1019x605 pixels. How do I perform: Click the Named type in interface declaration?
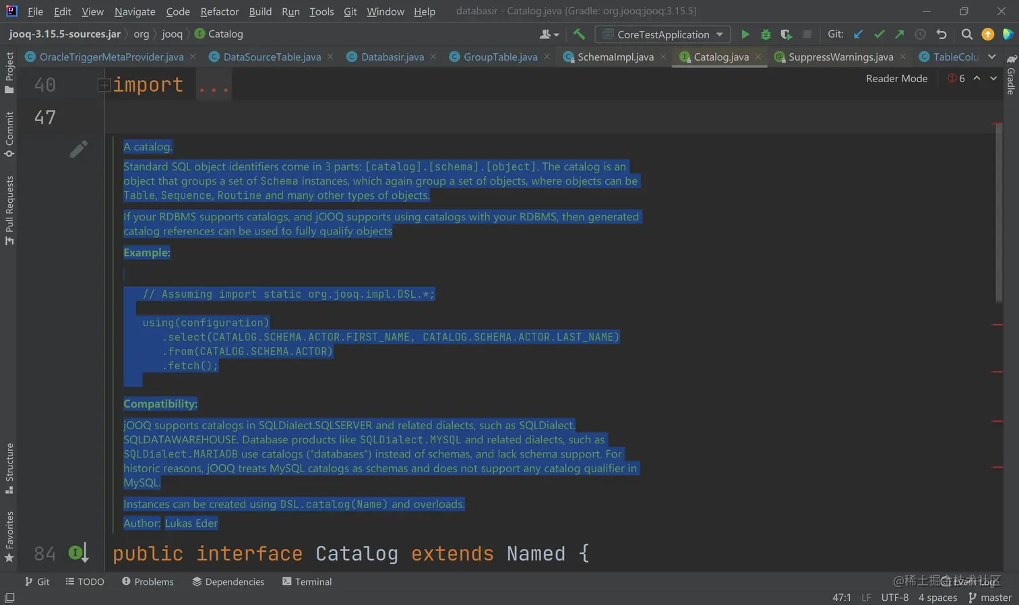[536, 554]
